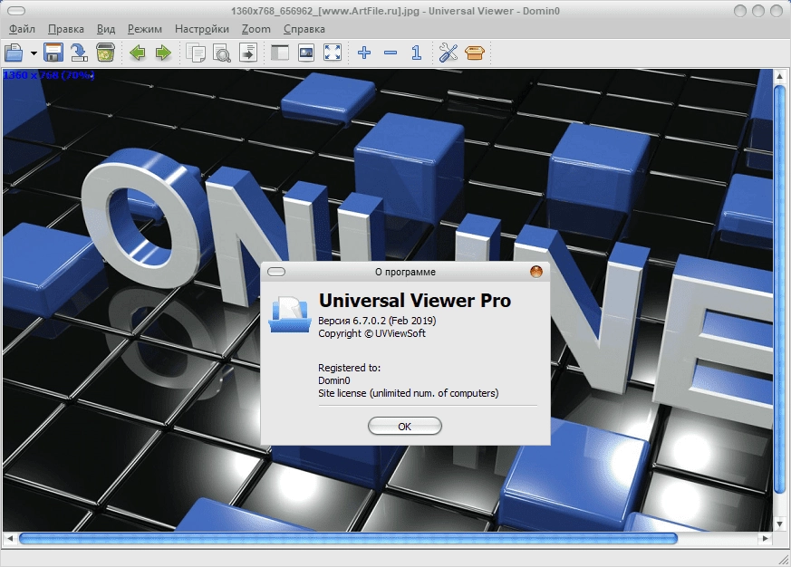This screenshot has height=567, width=791.
Task: Click the О программе dialog left title pill button
Action: [276, 272]
